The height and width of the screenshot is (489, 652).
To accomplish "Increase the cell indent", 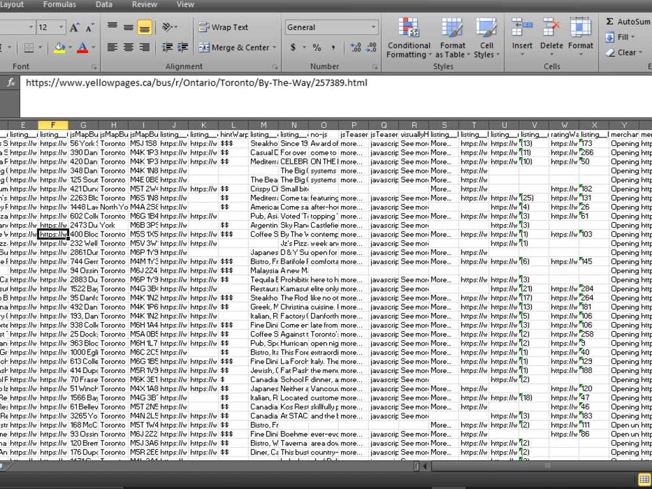I will coord(183,47).
